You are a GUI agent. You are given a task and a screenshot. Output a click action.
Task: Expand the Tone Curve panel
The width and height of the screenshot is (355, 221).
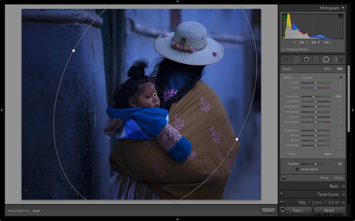tap(343, 194)
